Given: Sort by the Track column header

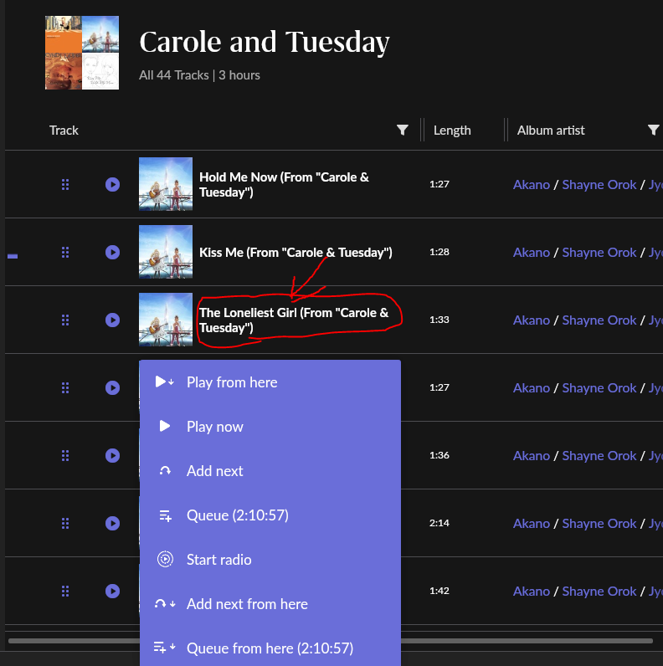Looking at the screenshot, I should 64,130.
